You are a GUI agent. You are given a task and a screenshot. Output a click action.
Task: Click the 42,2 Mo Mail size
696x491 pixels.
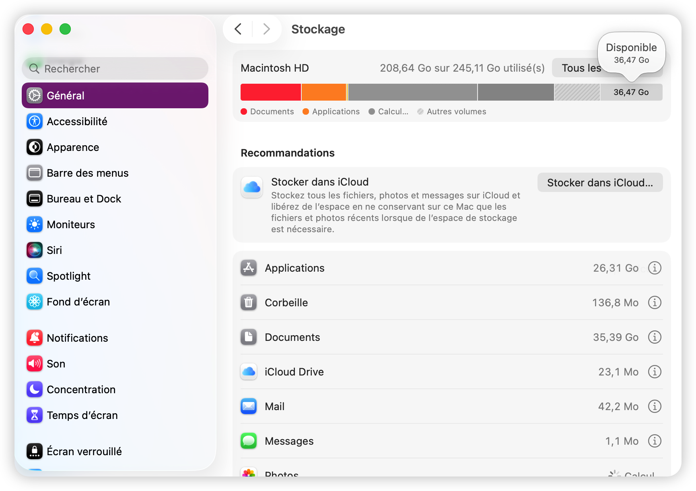[618, 406]
